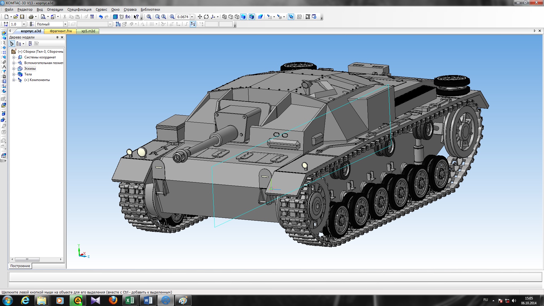Viewport: 544px width, 306px height.
Task: Click the Specification sheet icon in sidebar
Action: point(4,76)
